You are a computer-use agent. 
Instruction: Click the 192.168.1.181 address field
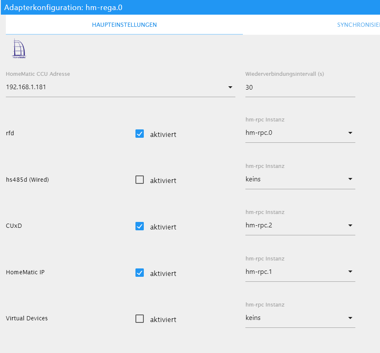[113, 88]
